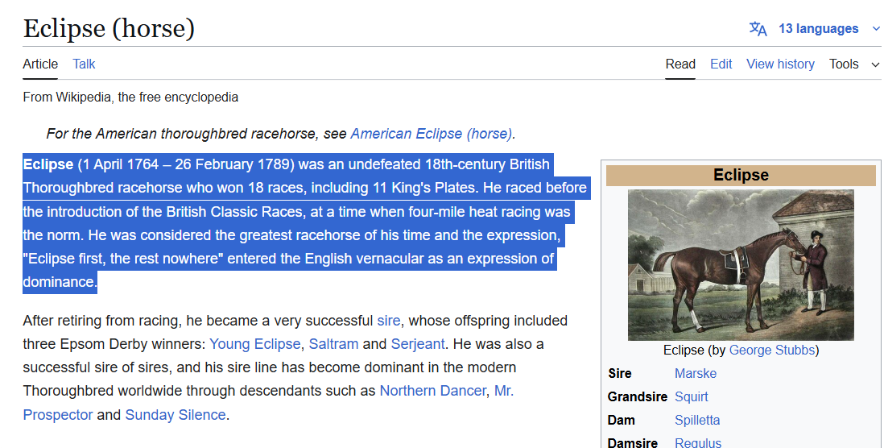Click the 'Dam' infobox label
The width and height of the screenshot is (884, 448).
(622, 421)
